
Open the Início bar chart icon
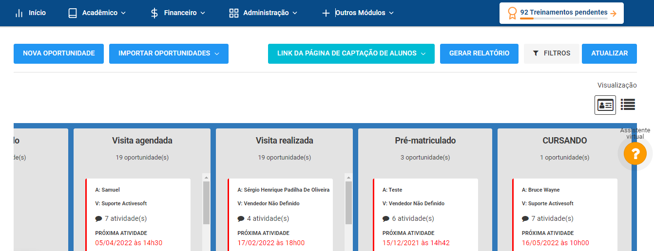[x=19, y=13]
